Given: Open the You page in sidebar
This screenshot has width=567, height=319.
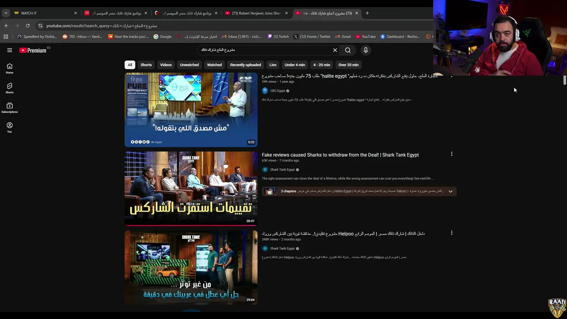Looking at the screenshot, I should pos(9,128).
